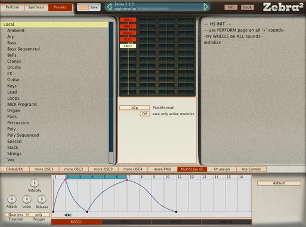The image size is (306, 227).
Task: Select the MSEG2 envelope tab
Action: 126,222
